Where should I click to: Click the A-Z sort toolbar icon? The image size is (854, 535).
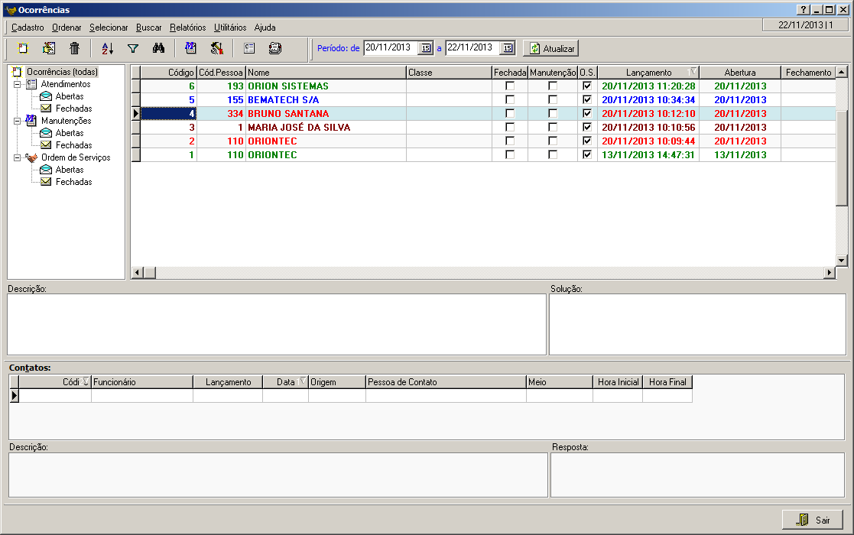(x=107, y=48)
